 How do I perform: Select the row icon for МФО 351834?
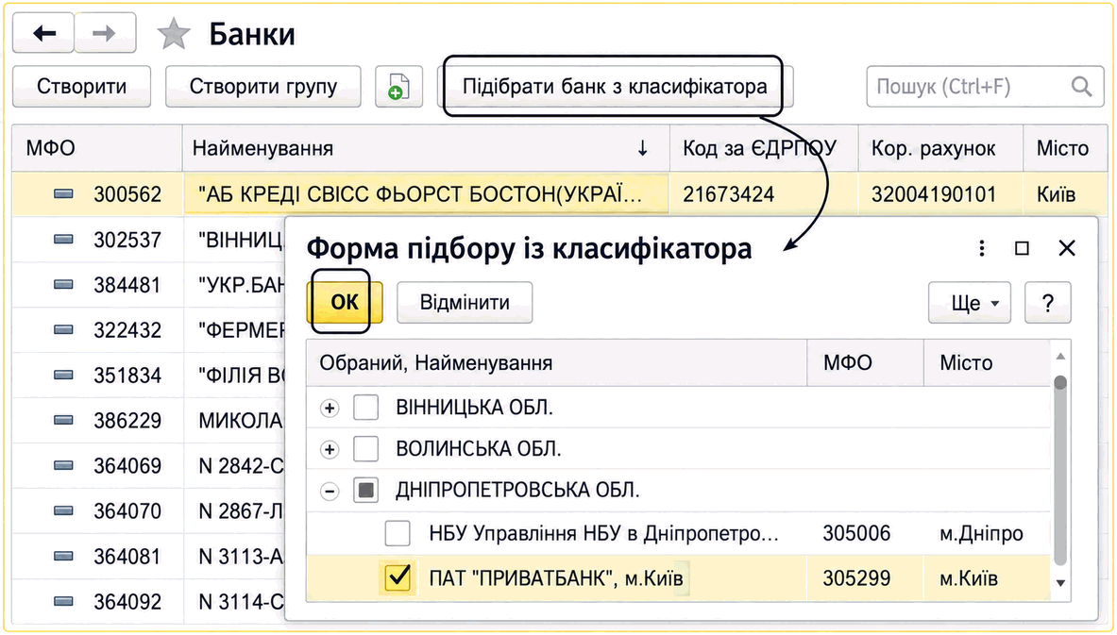click(x=64, y=376)
